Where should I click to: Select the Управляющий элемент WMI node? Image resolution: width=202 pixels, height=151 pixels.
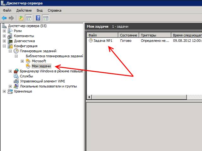tap(40, 81)
